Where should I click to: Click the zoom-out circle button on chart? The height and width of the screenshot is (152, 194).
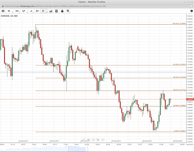coord(88,140)
